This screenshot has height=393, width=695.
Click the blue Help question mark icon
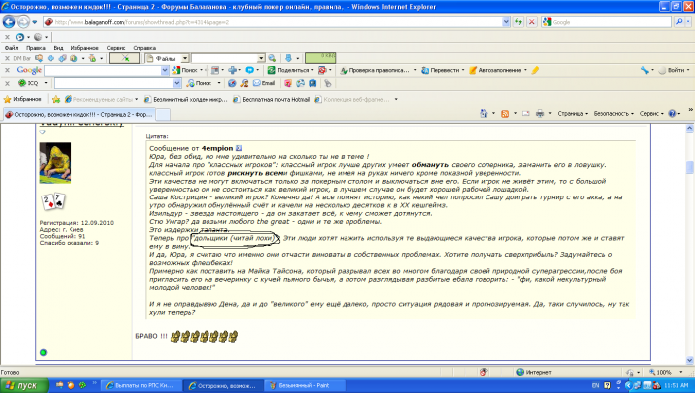point(672,114)
